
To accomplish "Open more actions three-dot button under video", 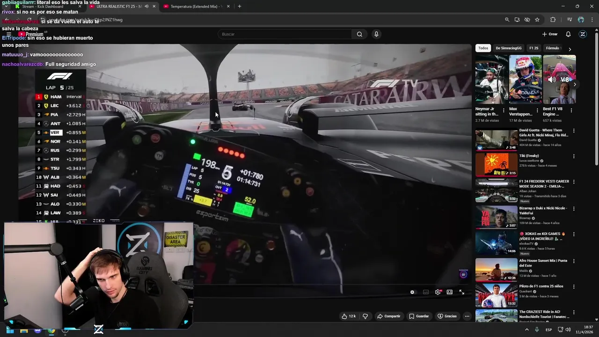I will (467, 316).
